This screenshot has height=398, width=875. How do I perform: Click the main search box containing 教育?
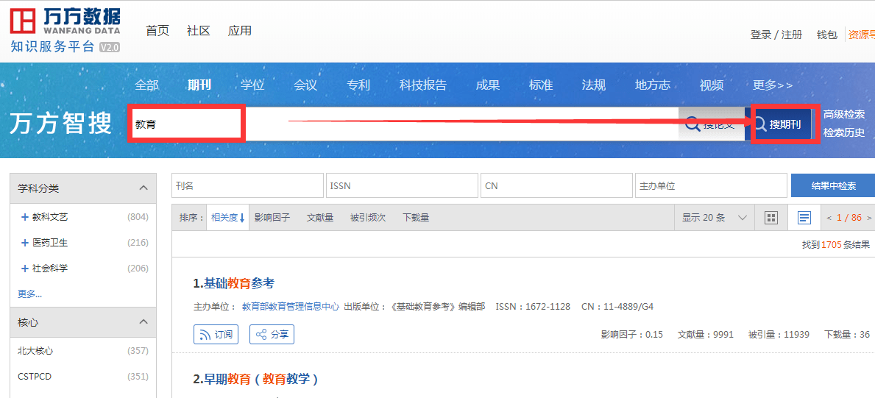click(x=405, y=124)
